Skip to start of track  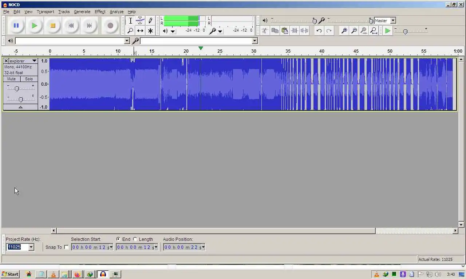click(x=71, y=25)
